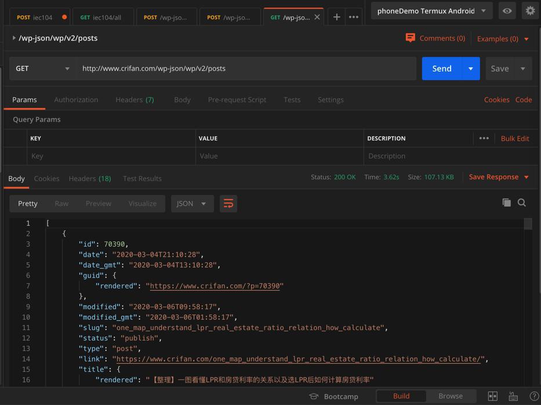541x405 pixels.
Task: Open keyboard shortcuts icon
Action: (513, 396)
